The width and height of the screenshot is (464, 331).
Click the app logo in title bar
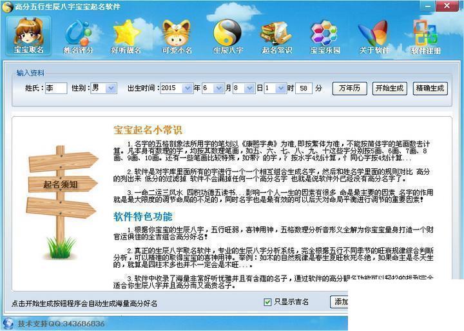click(x=7, y=7)
